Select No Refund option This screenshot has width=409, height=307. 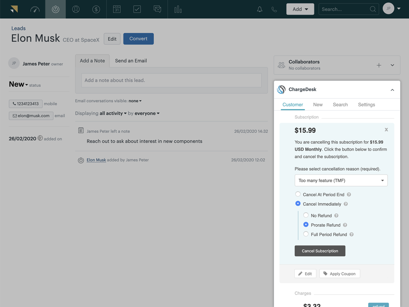tap(306, 215)
